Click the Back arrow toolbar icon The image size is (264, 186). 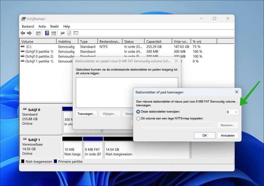pos(23,33)
